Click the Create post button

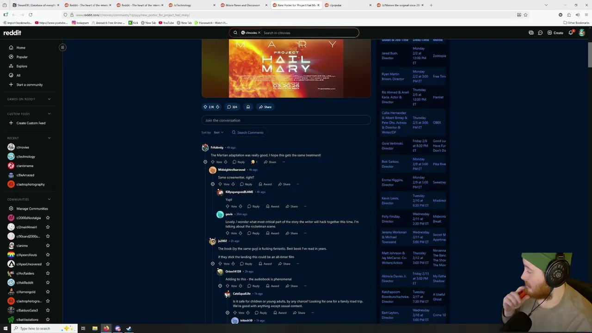coord(555,33)
